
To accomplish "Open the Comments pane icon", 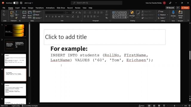I will [x=178, y=8].
